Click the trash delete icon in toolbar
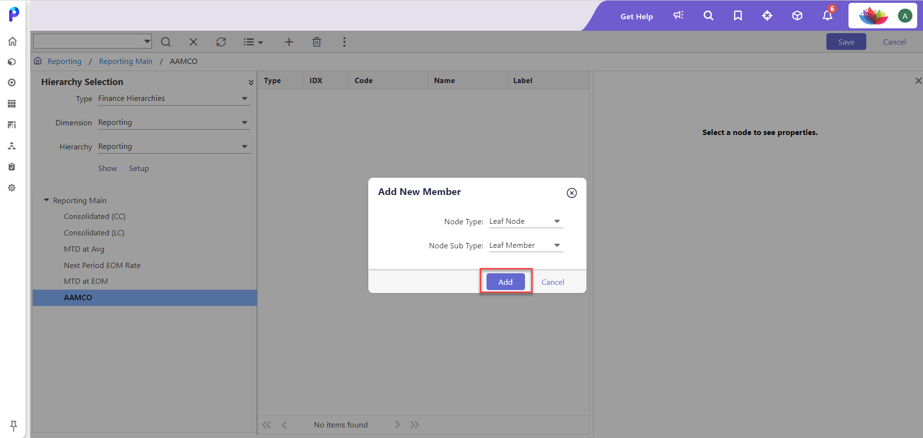The width and height of the screenshot is (923, 438). click(x=317, y=42)
